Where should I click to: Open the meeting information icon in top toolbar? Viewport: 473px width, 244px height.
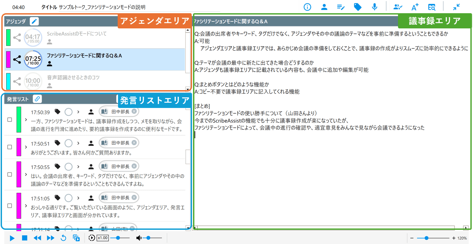coord(307,7)
